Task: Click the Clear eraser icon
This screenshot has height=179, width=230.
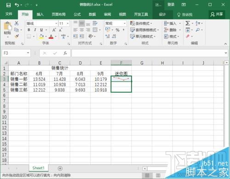Action: point(188,36)
